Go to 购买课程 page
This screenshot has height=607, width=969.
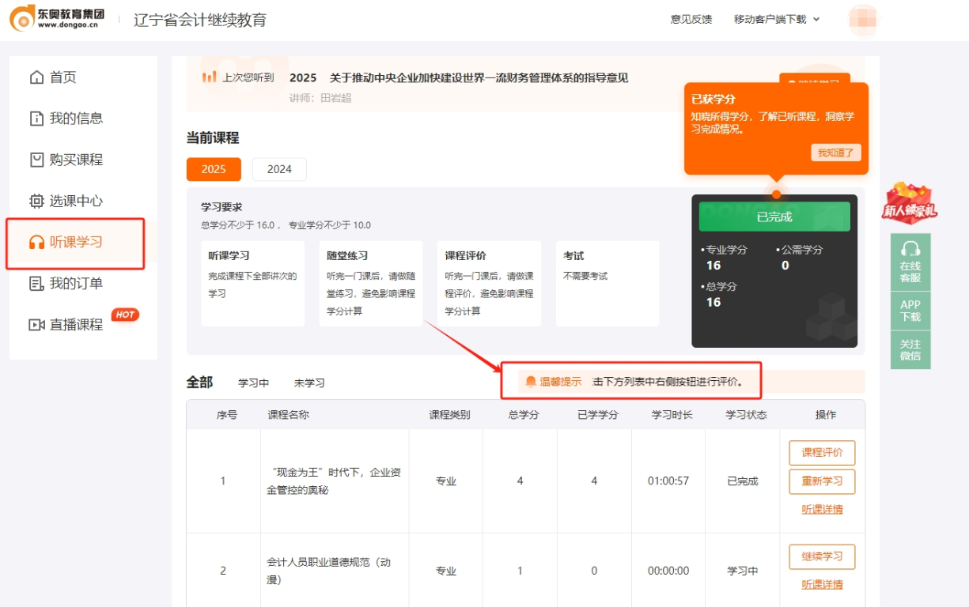[x=76, y=160]
